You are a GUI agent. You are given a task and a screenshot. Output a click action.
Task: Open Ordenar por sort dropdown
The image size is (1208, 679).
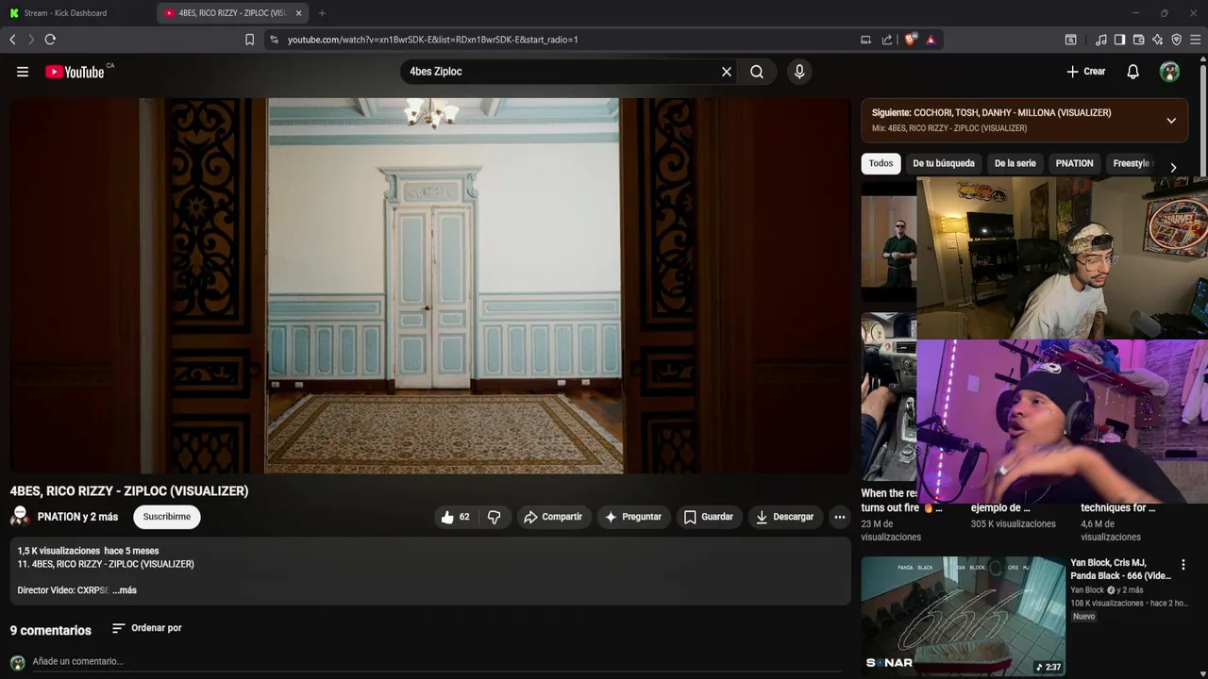(146, 628)
